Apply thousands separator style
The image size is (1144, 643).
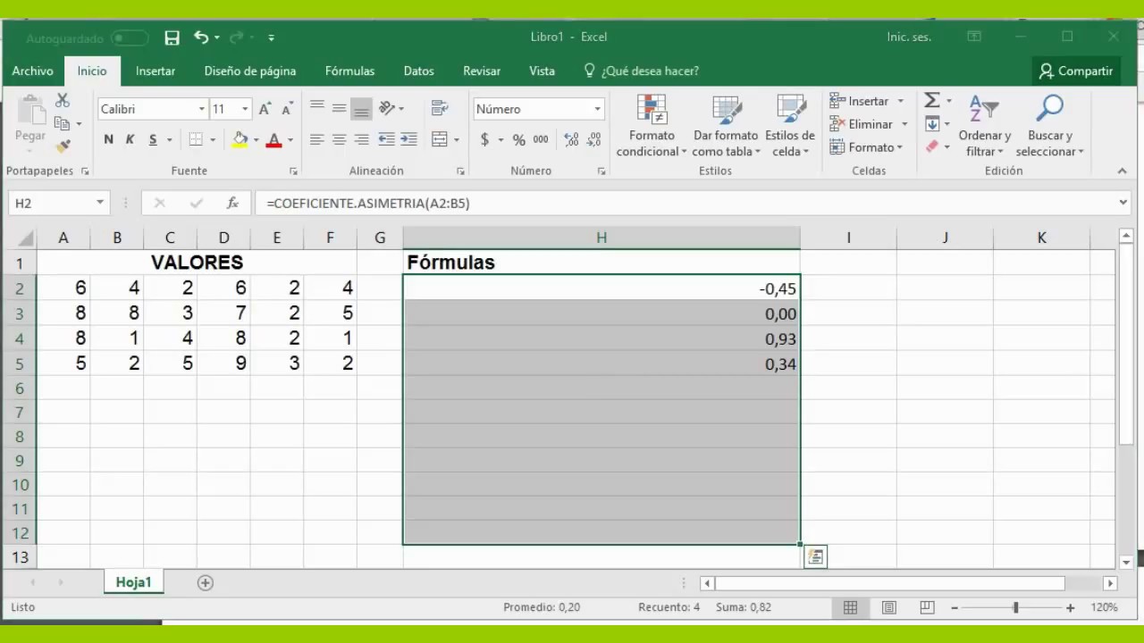point(541,139)
